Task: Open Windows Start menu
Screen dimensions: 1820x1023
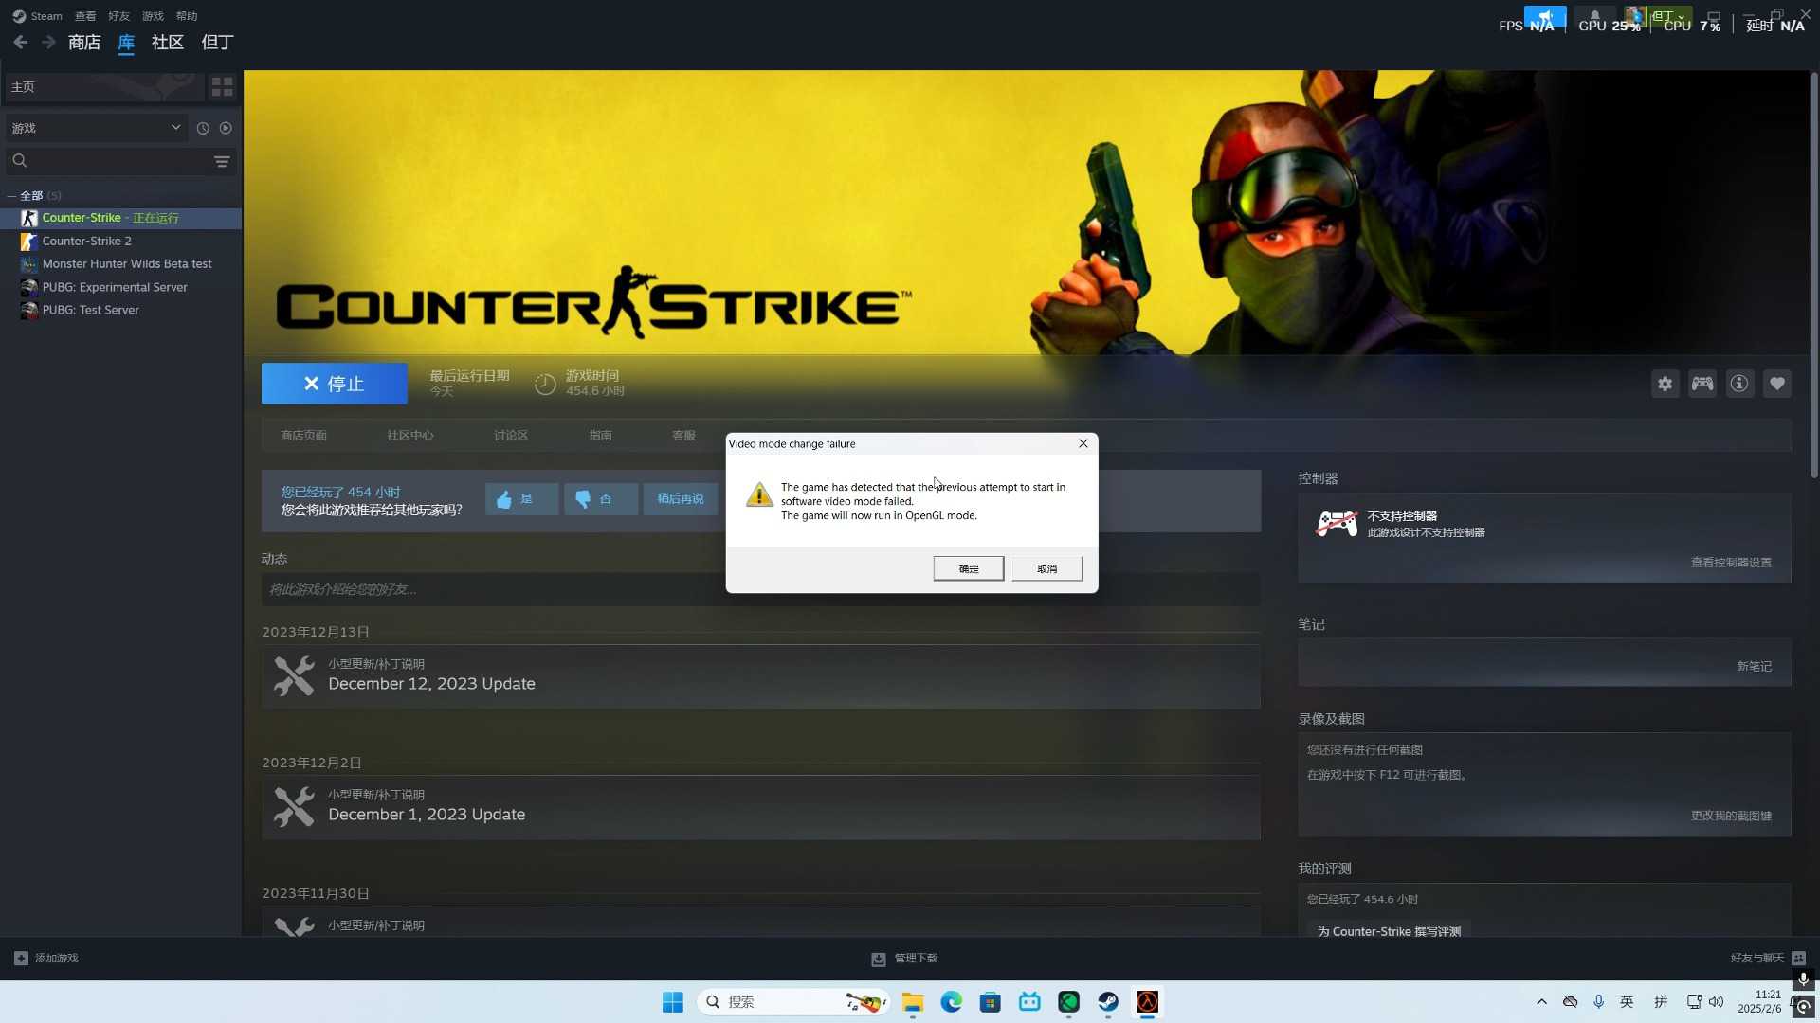Action: [x=673, y=1002]
